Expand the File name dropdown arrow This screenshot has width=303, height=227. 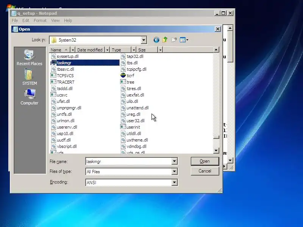(x=174, y=161)
